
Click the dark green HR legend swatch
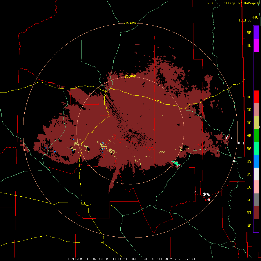[x=256, y=136]
